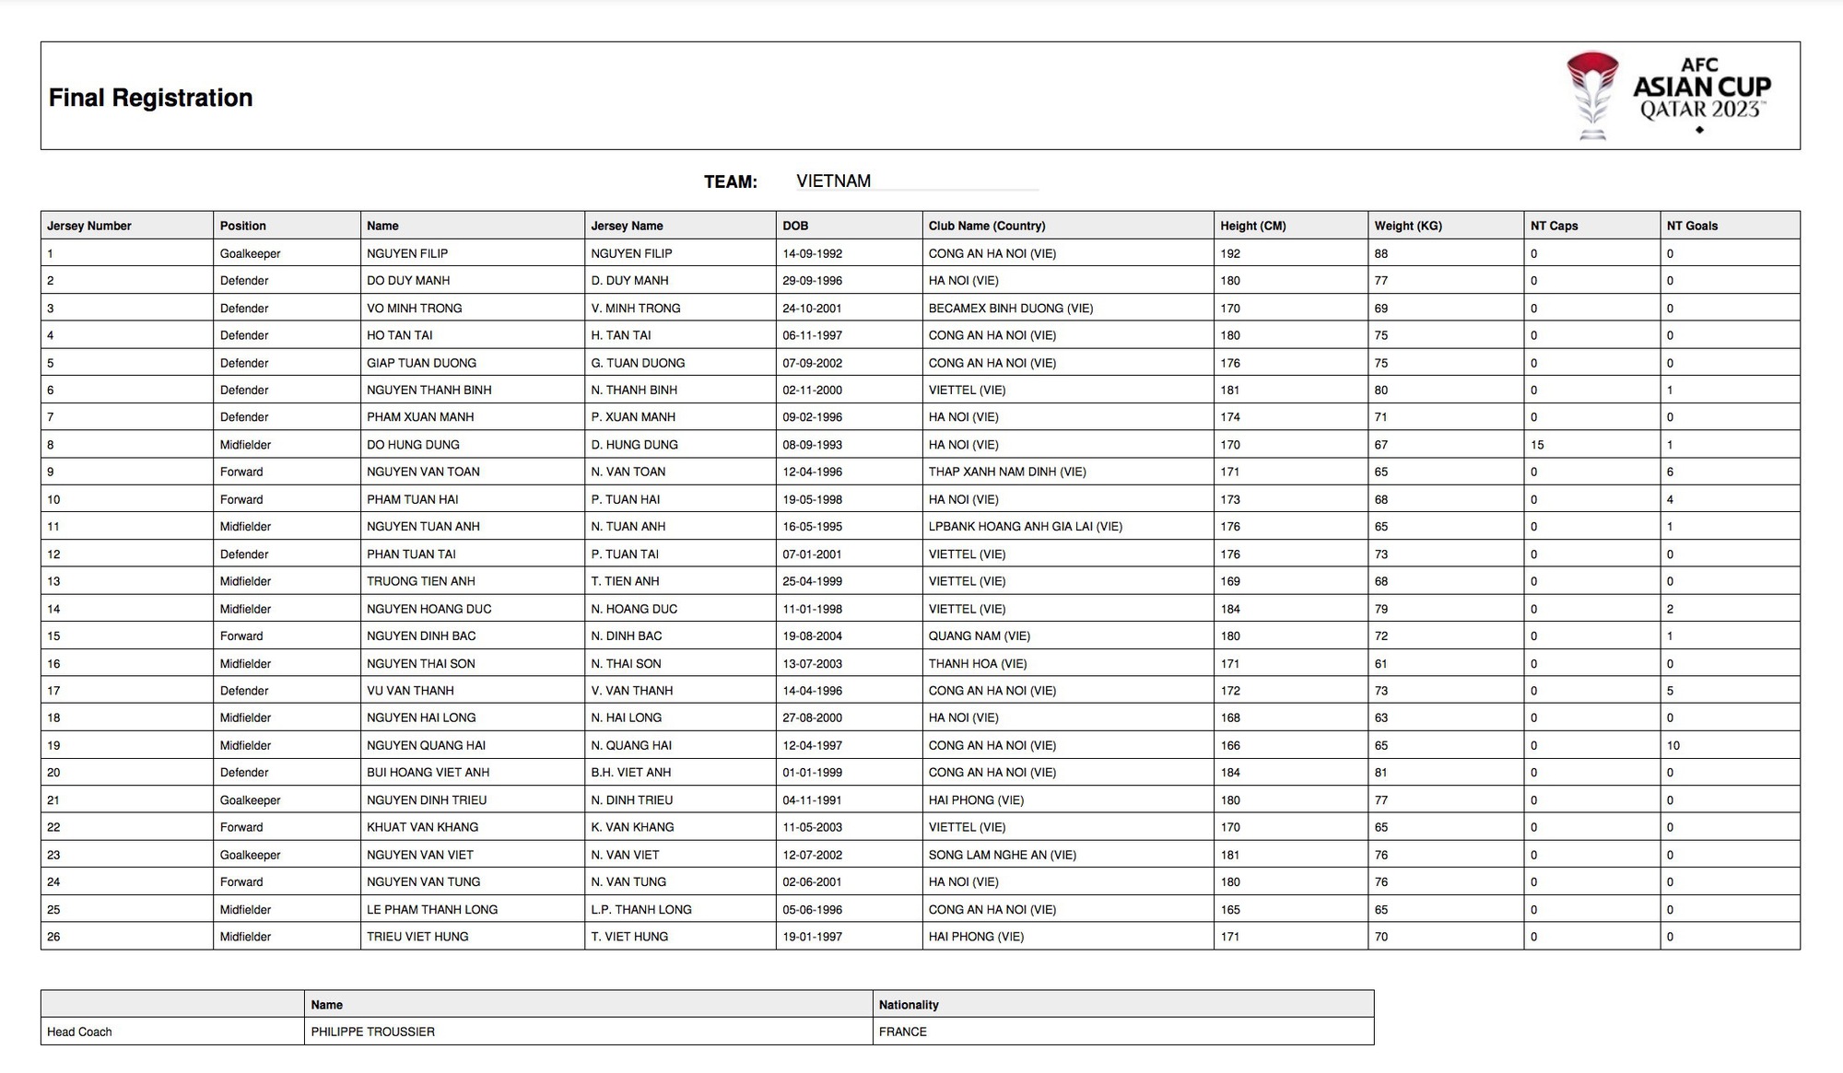The width and height of the screenshot is (1843, 1073).
Task: Click the jersey name N. QUANG HAI
Action: click(631, 745)
